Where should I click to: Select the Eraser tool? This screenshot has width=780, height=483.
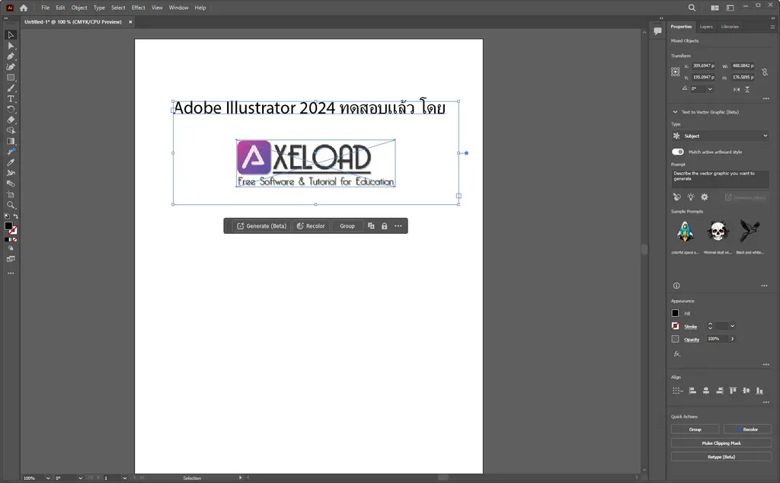point(11,120)
